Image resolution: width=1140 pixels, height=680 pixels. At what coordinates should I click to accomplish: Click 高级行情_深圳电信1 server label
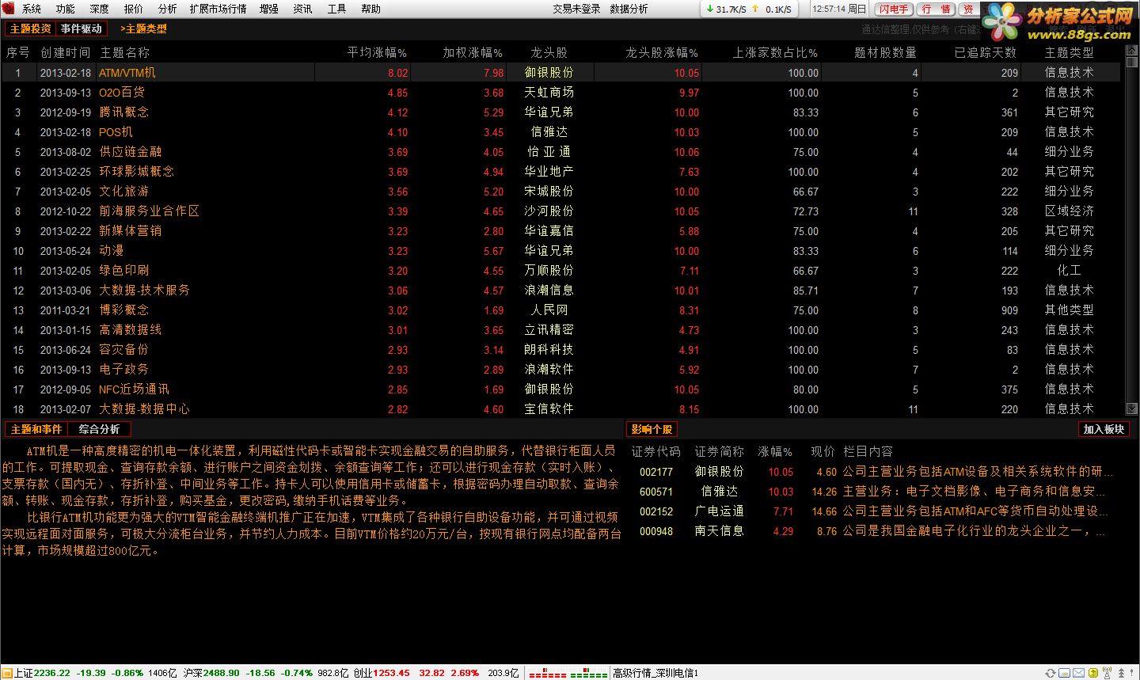point(655,673)
